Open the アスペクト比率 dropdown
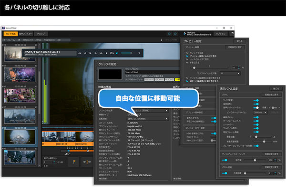Screen dimensions: 286x190 pyautogui.click(x=148, y=111)
